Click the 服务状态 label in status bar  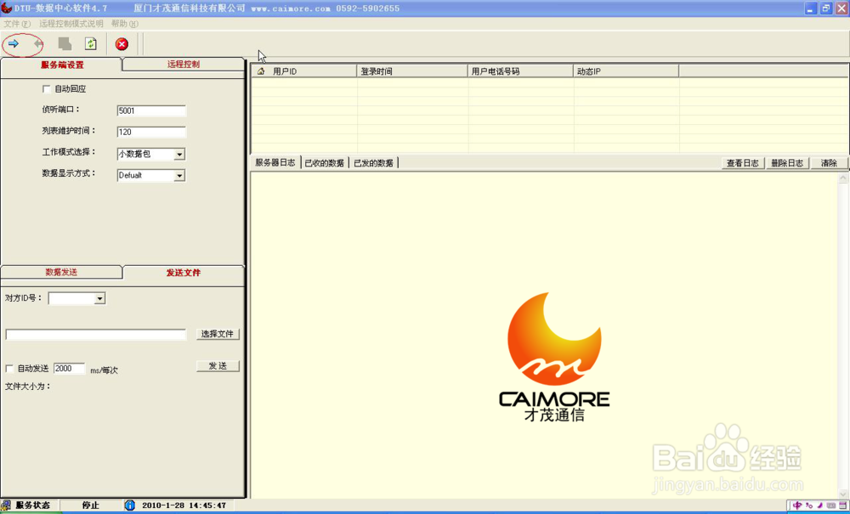pos(32,506)
